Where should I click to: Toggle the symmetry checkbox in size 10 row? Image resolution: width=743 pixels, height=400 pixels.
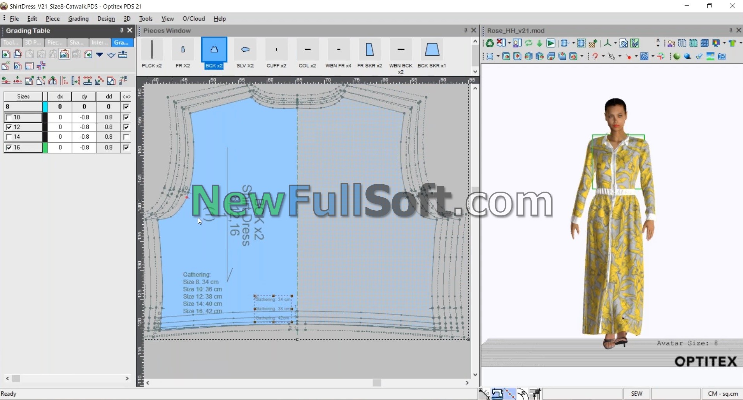pos(126,117)
